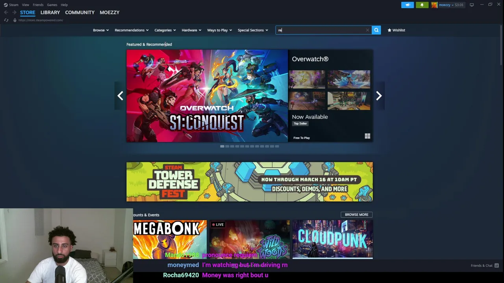Image resolution: width=504 pixels, height=283 pixels.
Task: Switch to the COMMUNITY tab
Action: [x=80, y=12]
